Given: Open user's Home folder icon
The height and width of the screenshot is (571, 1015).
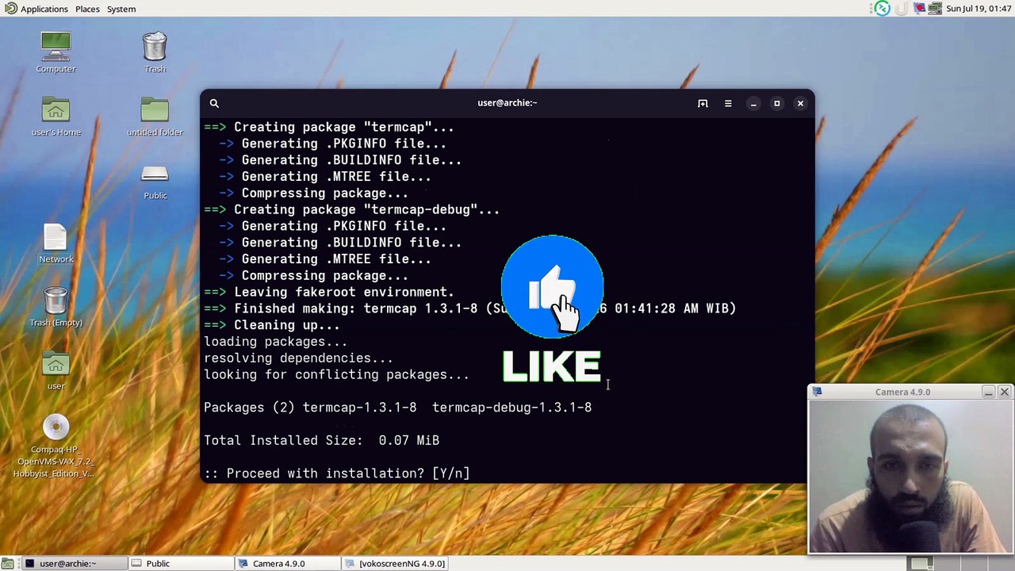Looking at the screenshot, I should [56, 116].
